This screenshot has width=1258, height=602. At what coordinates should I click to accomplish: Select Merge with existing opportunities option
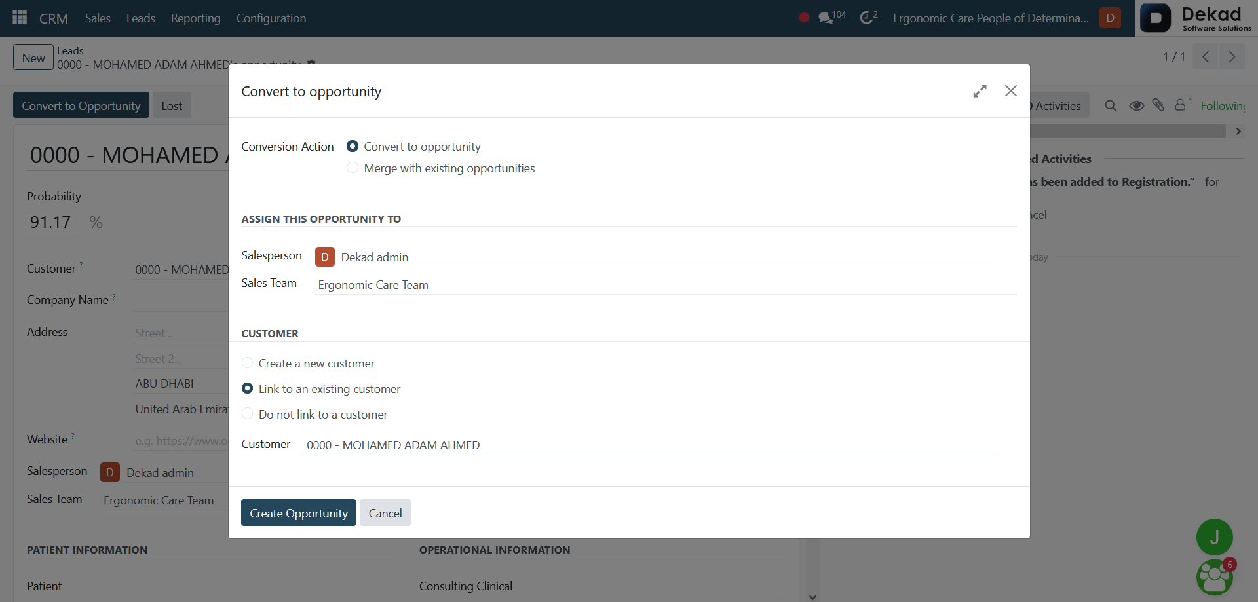(353, 168)
